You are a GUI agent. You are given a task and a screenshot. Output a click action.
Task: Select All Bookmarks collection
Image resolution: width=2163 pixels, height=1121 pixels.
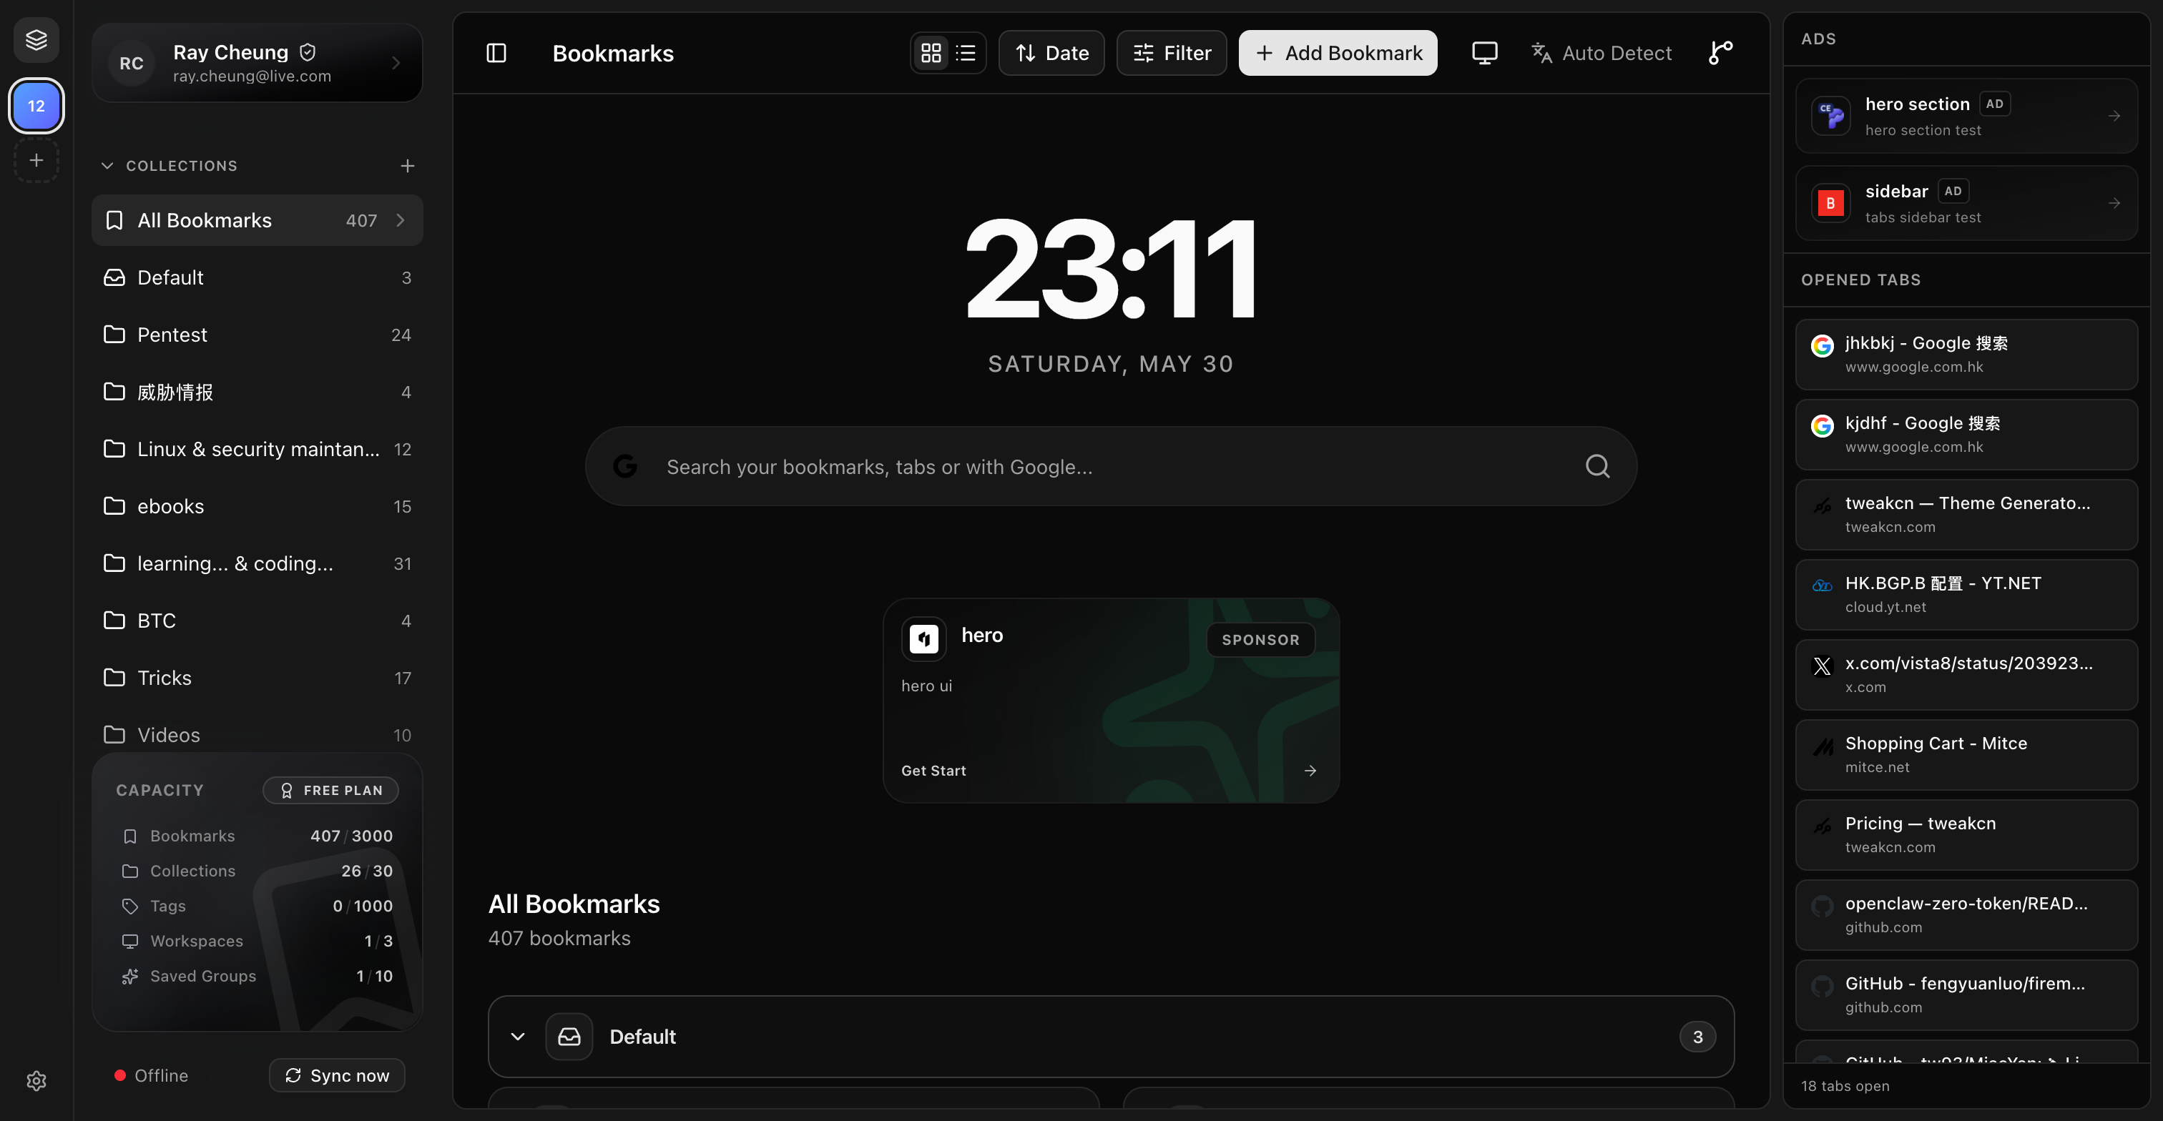[257, 219]
